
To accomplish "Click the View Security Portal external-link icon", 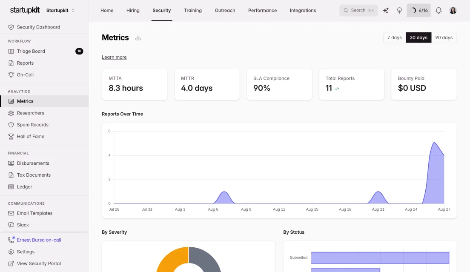I will tap(11, 263).
